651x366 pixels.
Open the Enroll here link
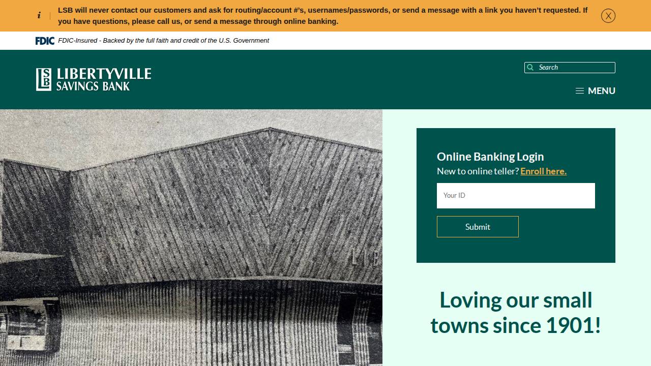[543, 171]
